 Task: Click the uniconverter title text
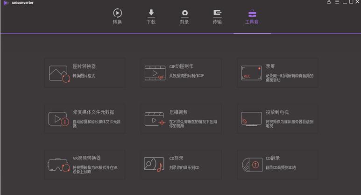(x=23, y=3)
